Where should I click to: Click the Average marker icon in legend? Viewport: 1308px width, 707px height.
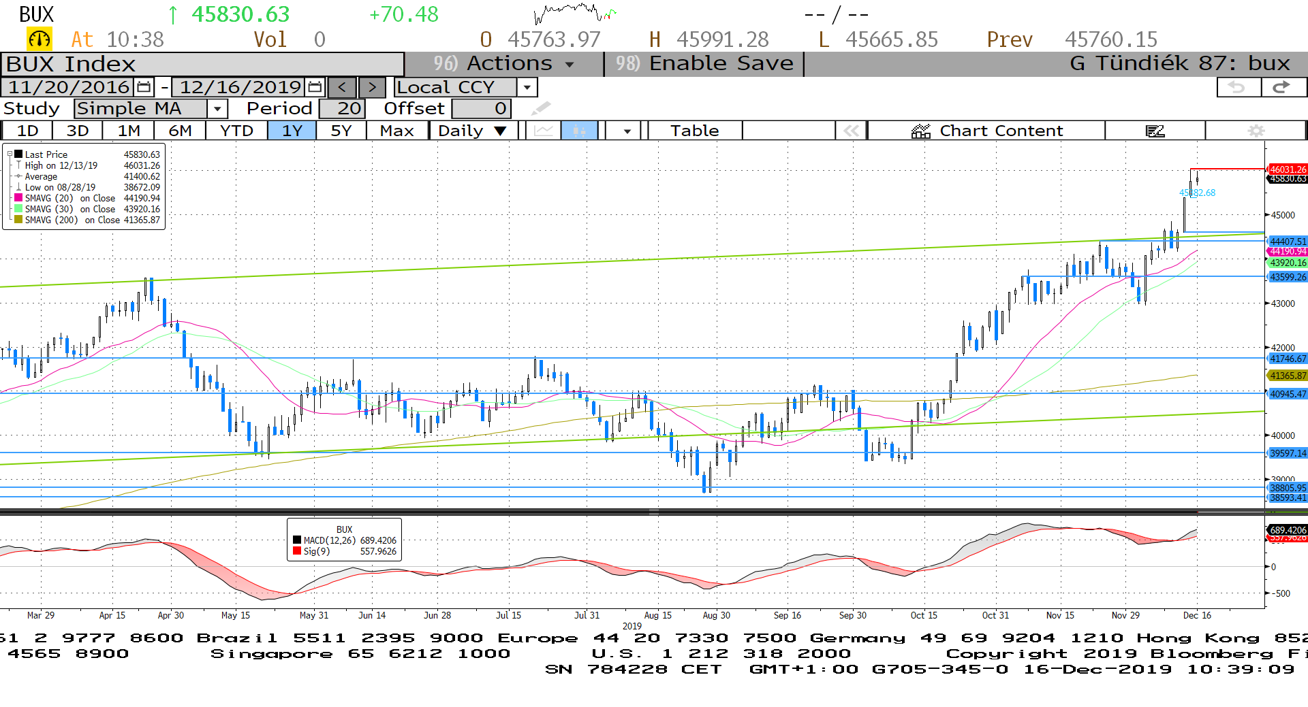[x=19, y=176]
